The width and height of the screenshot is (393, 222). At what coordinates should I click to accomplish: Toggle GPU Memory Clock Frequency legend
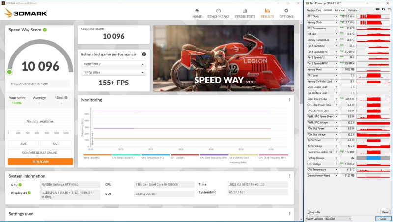244,158
